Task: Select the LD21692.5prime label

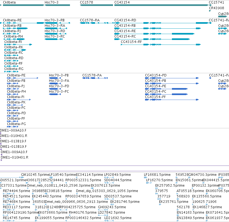Action: (x=118, y=218)
